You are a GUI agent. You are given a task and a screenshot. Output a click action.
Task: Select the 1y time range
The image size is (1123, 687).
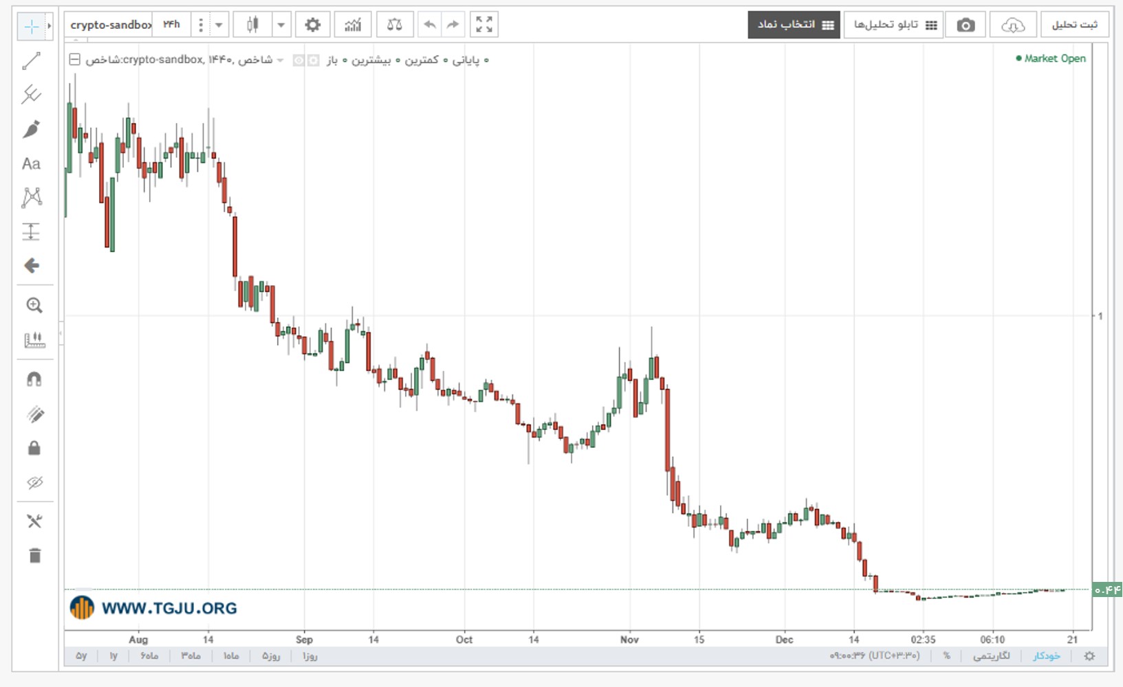pos(113,656)
